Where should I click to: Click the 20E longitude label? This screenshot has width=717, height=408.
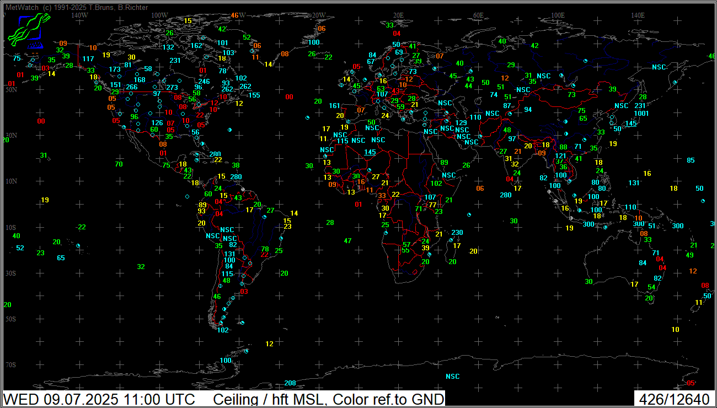tap(399, 15)
